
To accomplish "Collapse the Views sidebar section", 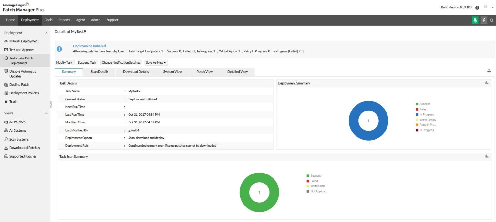I will [x=46, y=113].
